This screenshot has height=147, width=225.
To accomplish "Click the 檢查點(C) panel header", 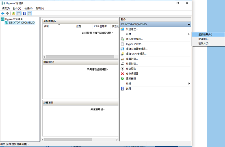I will click(x=80, y=62).
